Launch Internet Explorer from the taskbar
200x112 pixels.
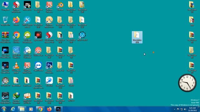(13, 109)
